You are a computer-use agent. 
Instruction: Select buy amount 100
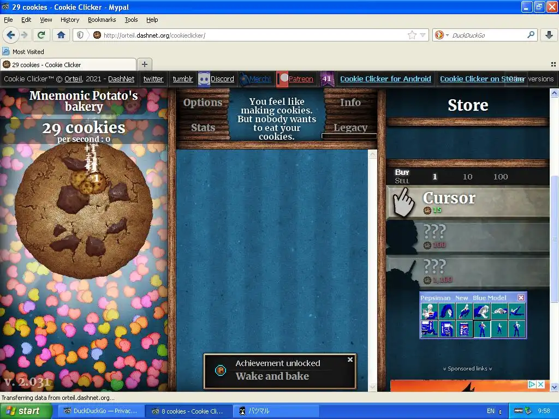(x=501, y=177)
